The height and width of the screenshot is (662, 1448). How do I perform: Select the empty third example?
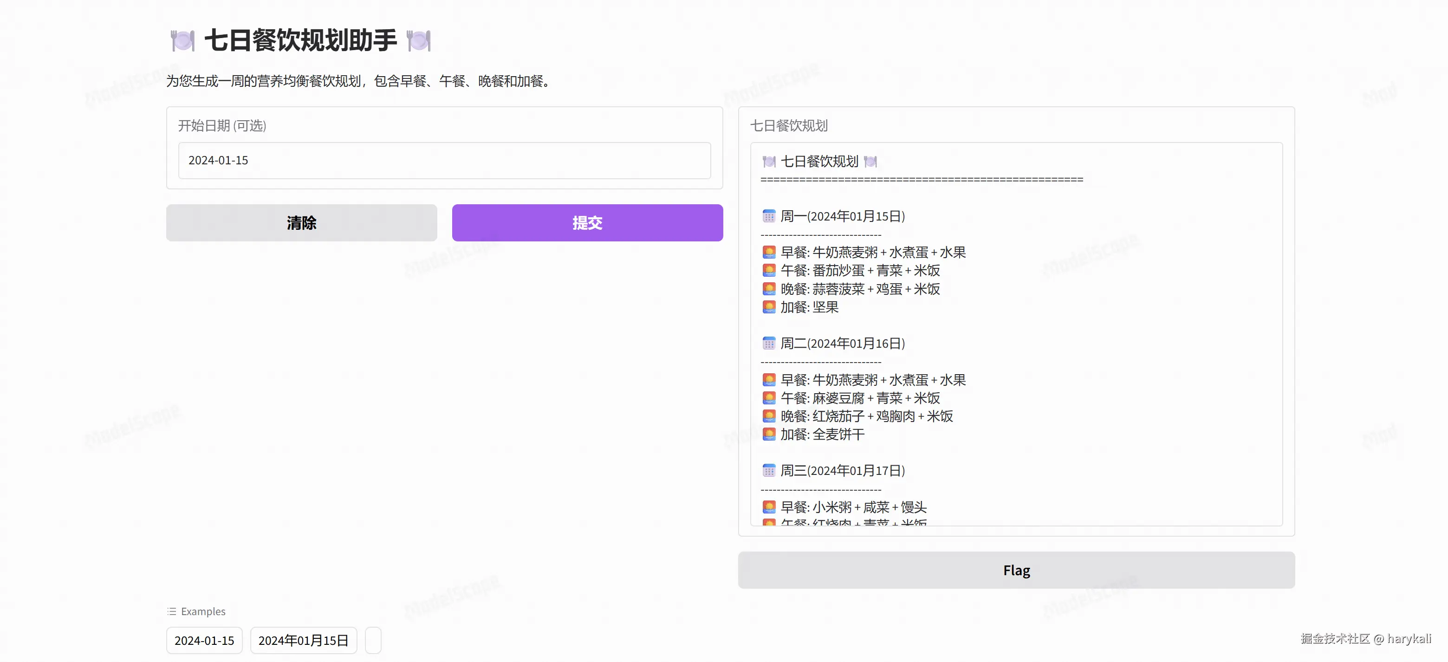(373, 640)
